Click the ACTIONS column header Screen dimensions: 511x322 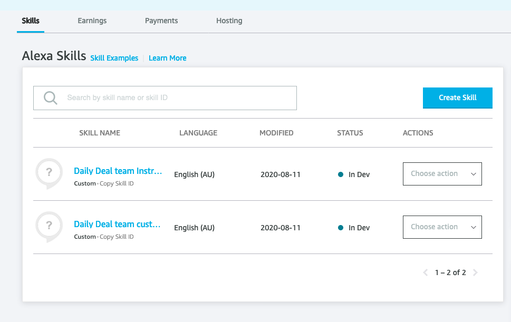point(418,133)
